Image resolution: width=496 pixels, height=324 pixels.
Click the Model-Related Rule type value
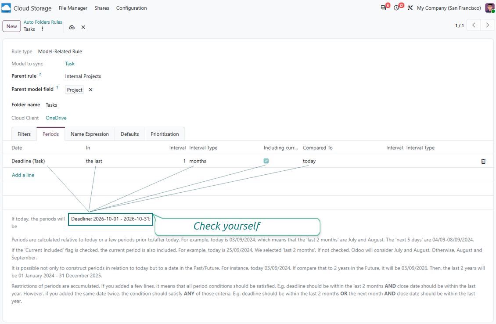(x=60, y=51)
